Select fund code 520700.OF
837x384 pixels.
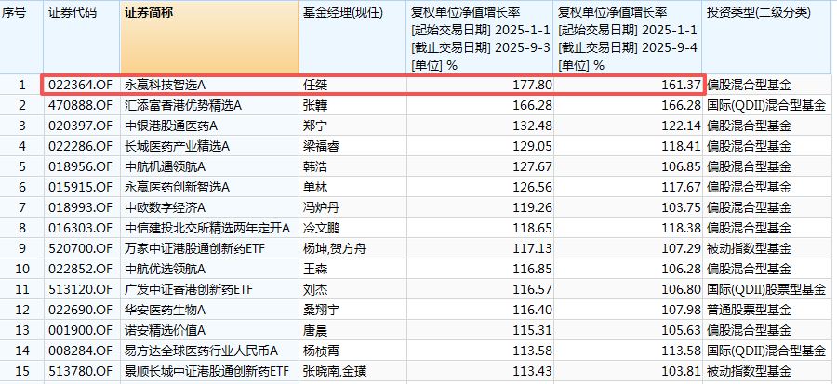tap(81, 248)
